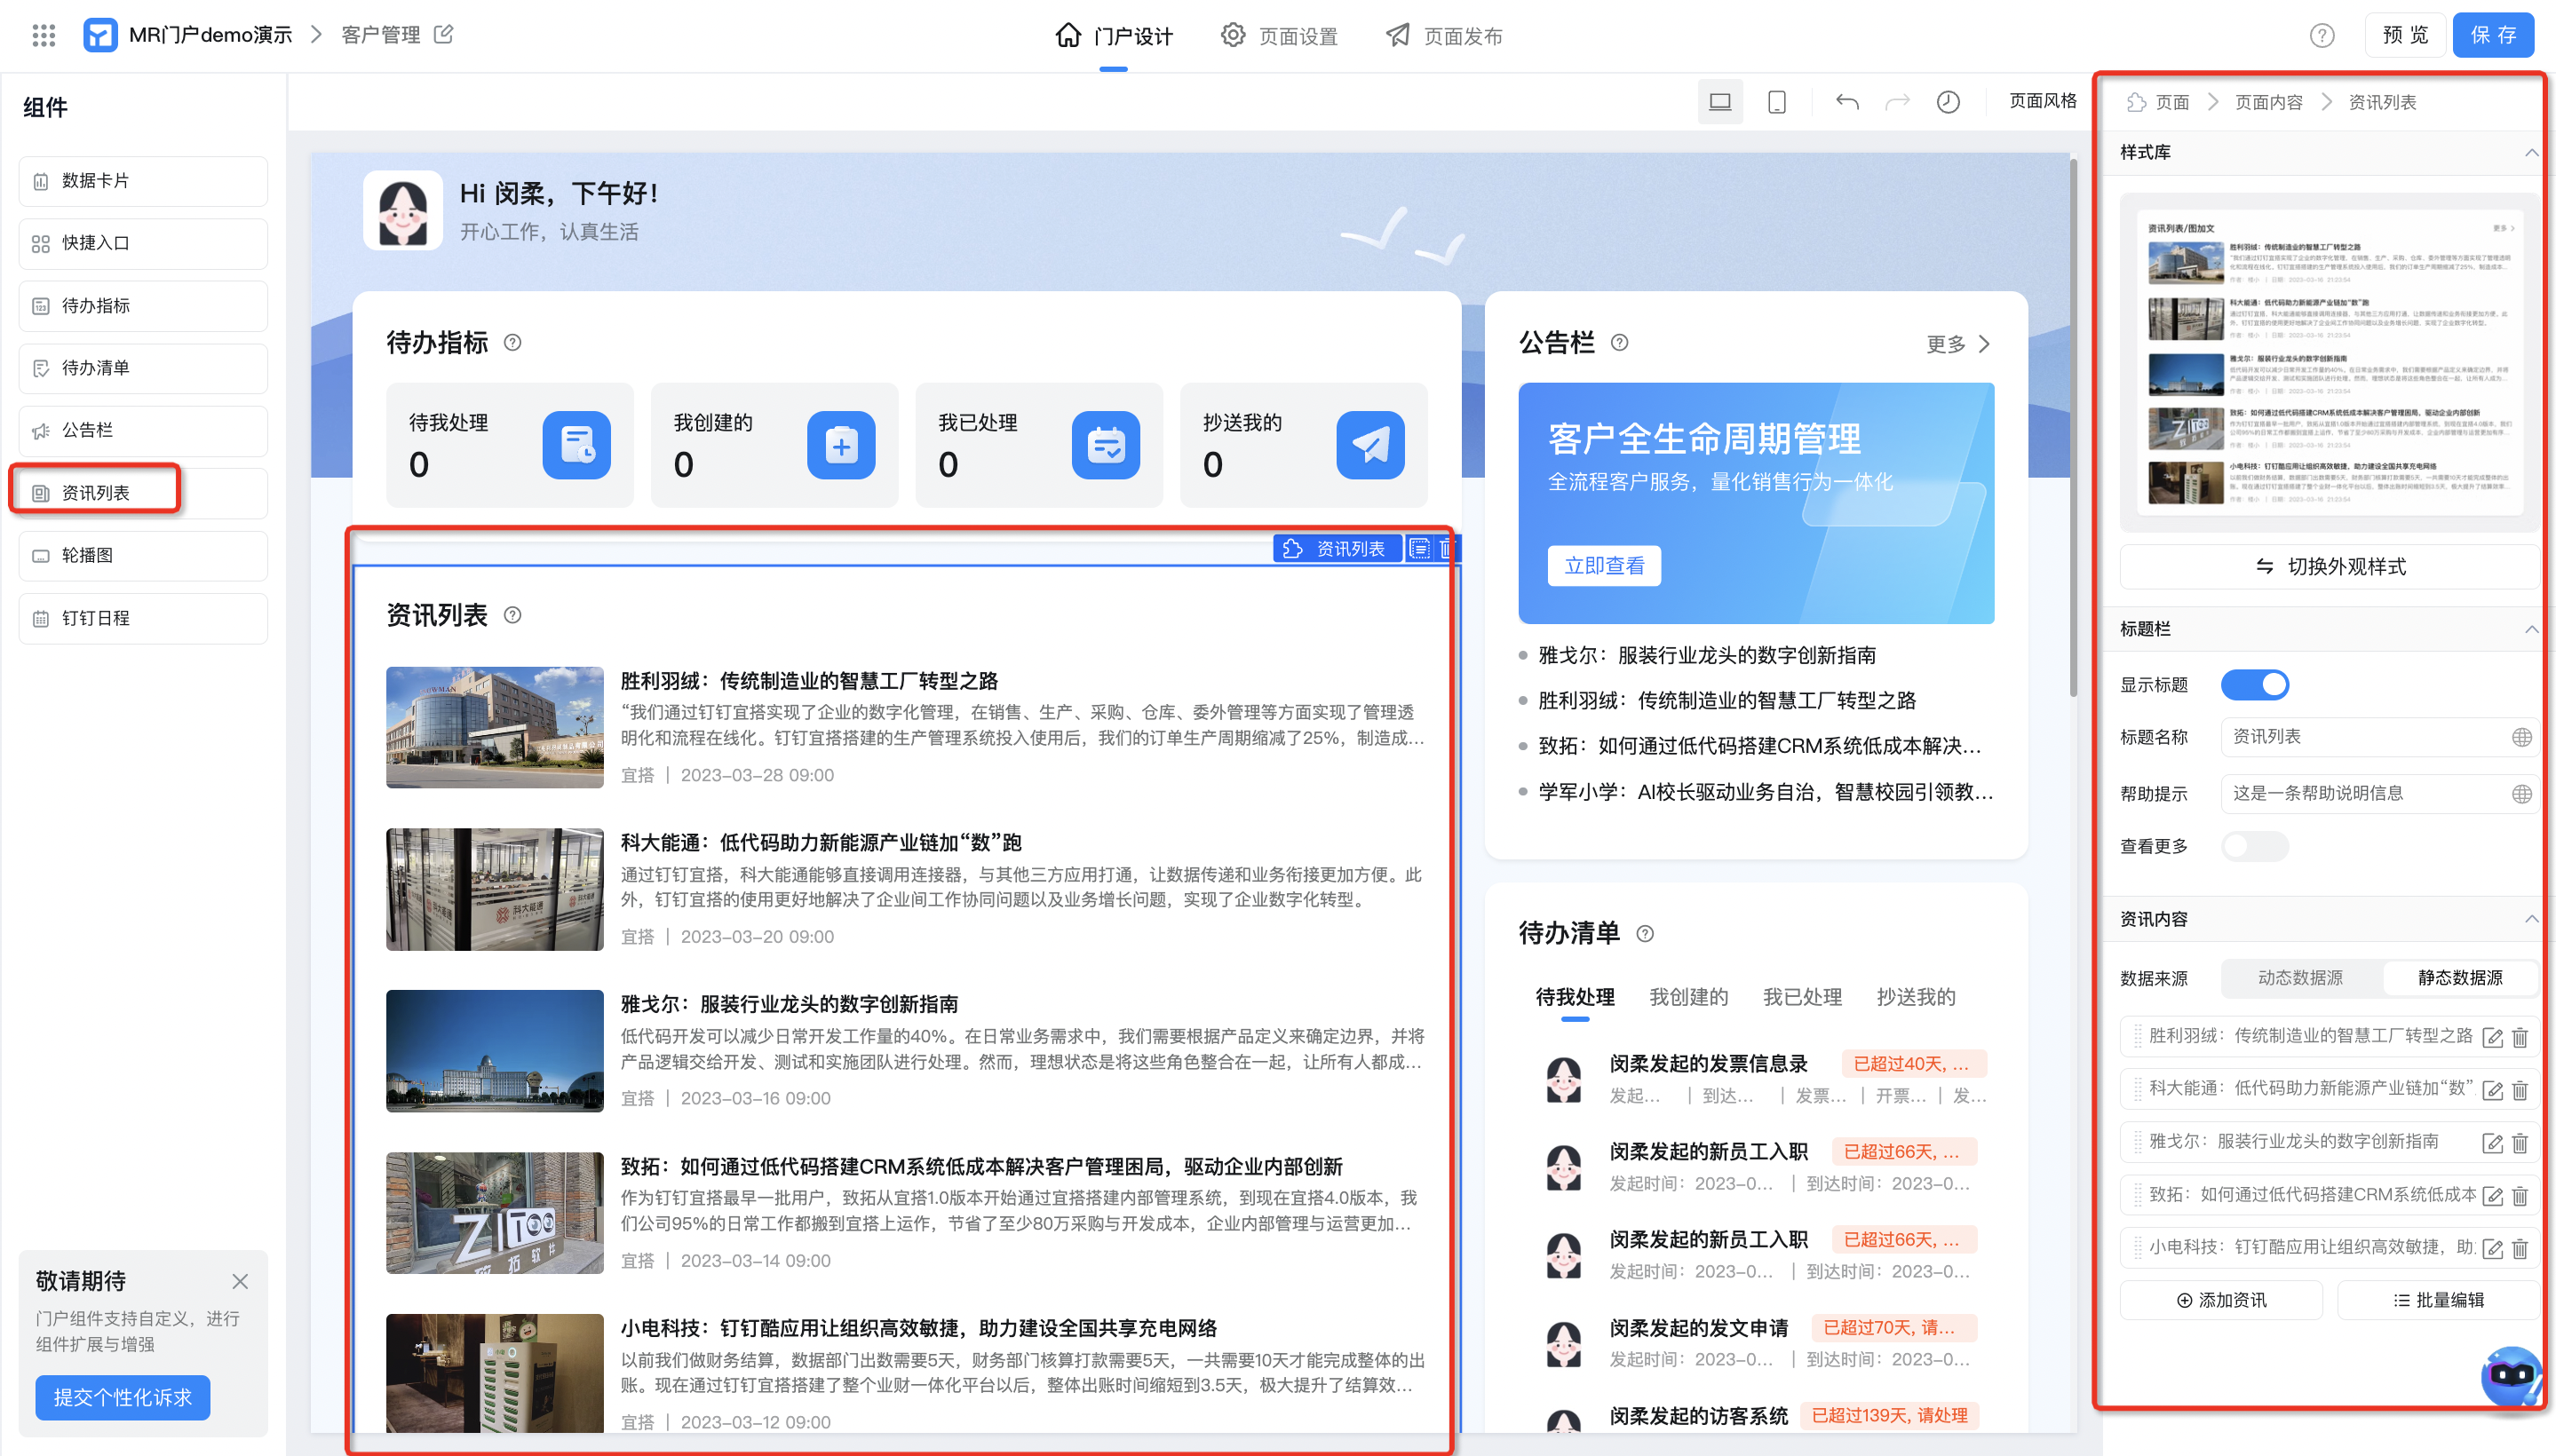2556x1456 pixels.
Task: Select the 钉钉日程 component
Action: click(143, 619)
